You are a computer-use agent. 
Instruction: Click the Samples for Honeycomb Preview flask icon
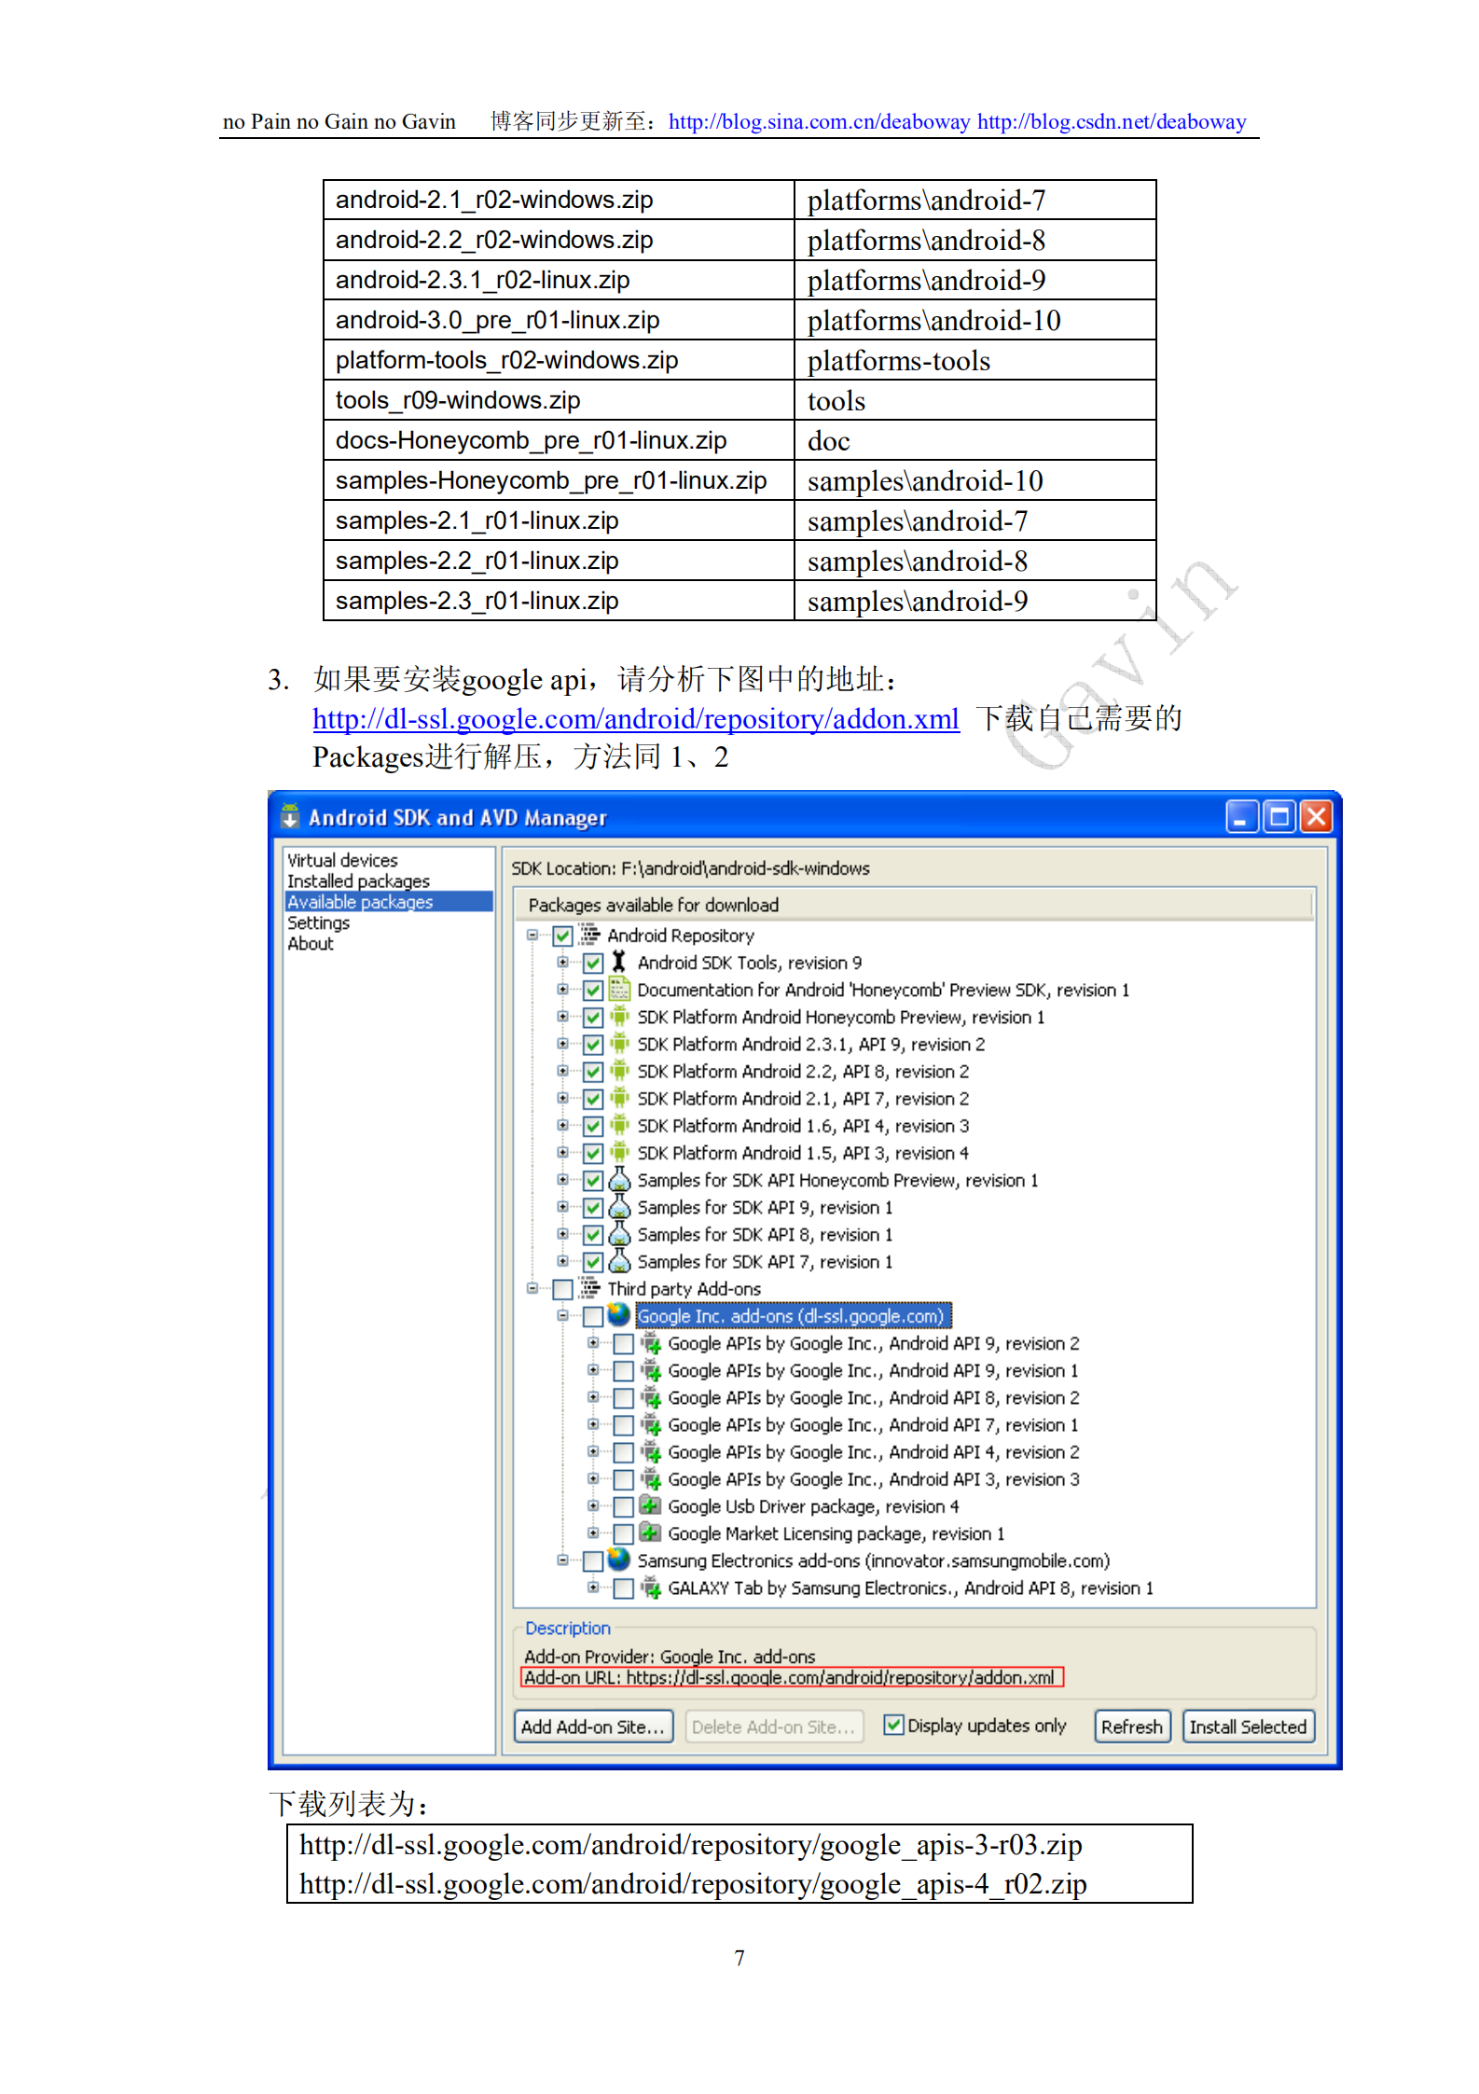pos(619,1179)
